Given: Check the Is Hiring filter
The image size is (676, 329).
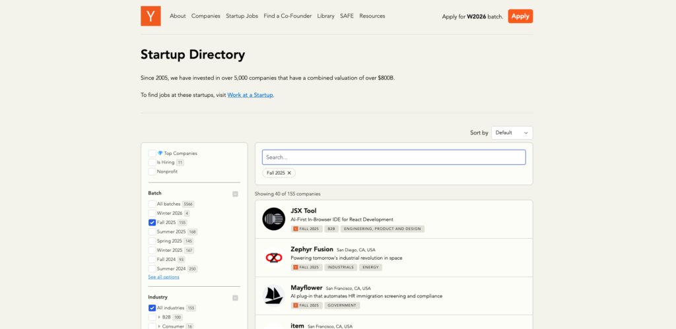Looking at the screenshot, I should [152, 162].
